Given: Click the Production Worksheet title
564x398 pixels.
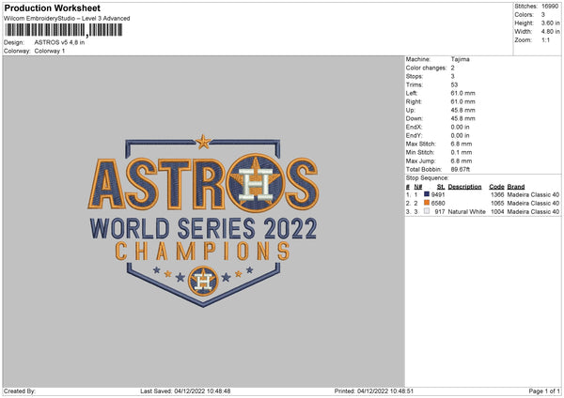Looking at the screenshot, I should pos(53,8).
